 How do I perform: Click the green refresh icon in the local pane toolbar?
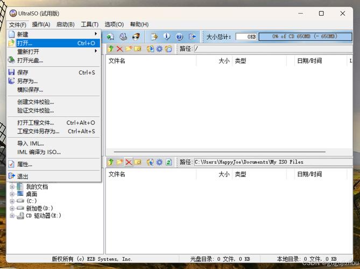tap(168, 162)
